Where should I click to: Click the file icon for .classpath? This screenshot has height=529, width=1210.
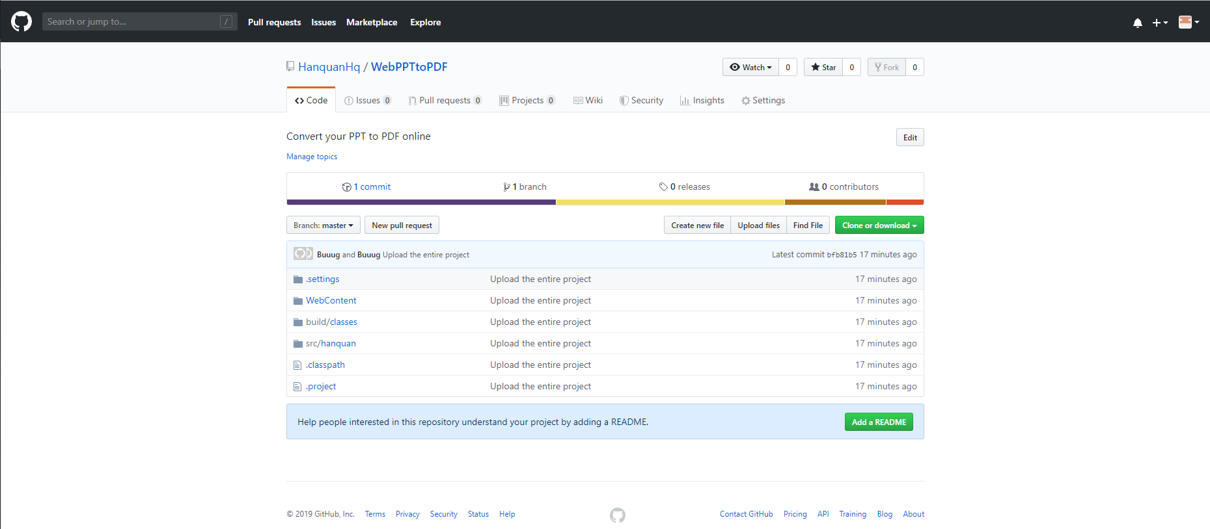point(297,365)
